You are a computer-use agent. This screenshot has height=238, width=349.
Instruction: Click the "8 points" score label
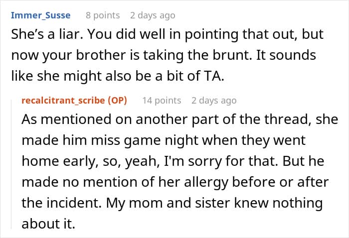tap(103, 15)
